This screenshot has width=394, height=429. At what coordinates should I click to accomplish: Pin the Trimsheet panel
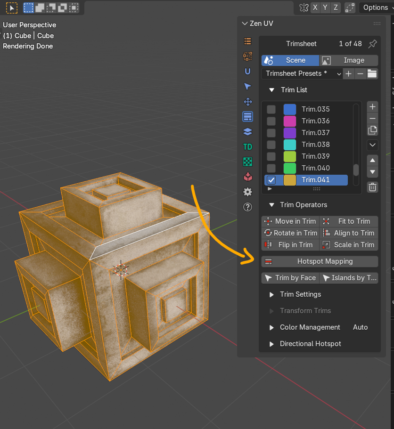pos(372,44)
